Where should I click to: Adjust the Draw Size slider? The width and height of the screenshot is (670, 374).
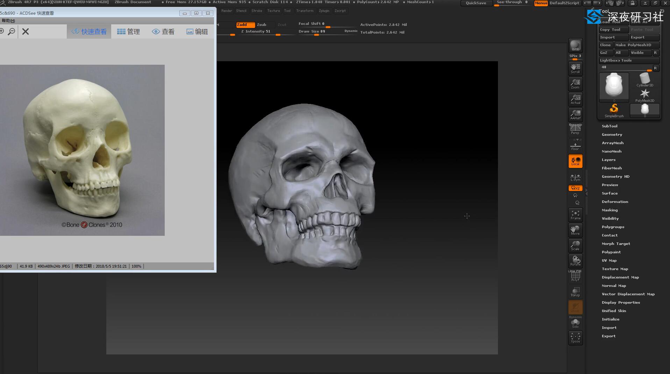pyautogui.click(x=316, y=34)
